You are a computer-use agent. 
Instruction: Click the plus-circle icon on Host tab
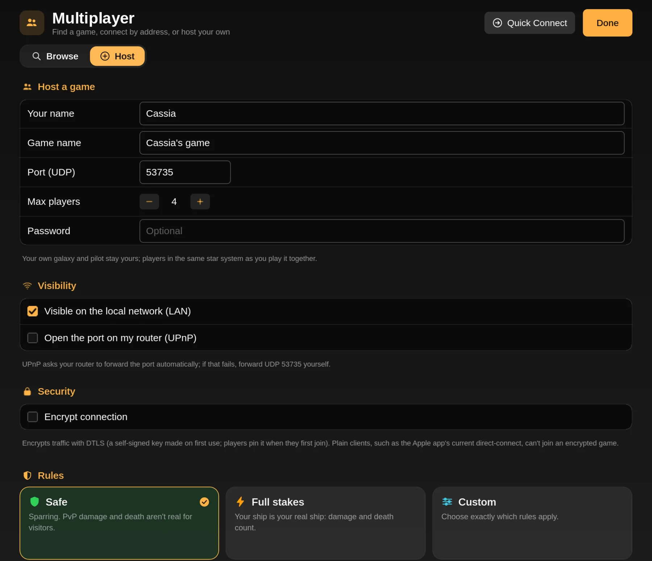105,56
